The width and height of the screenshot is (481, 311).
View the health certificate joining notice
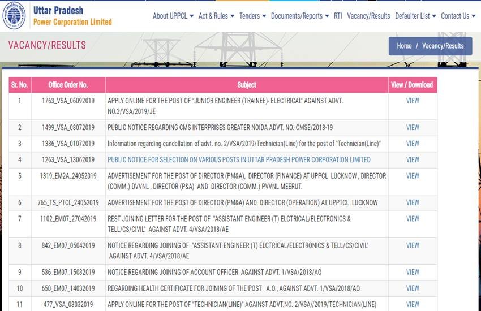pyautogui.click(x=413, y=288)
